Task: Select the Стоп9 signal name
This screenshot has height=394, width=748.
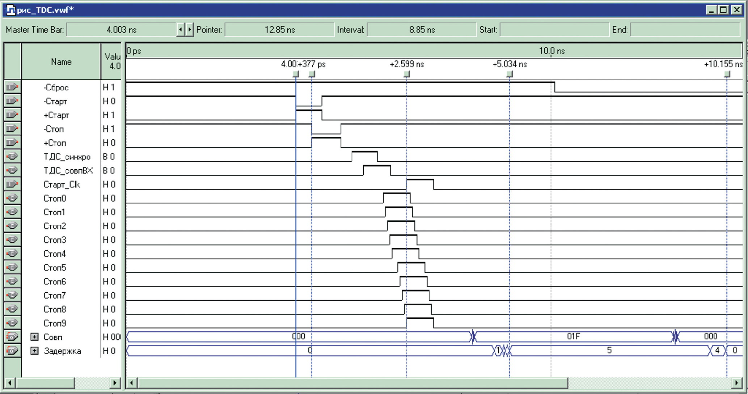Action: tap(55, 323)
